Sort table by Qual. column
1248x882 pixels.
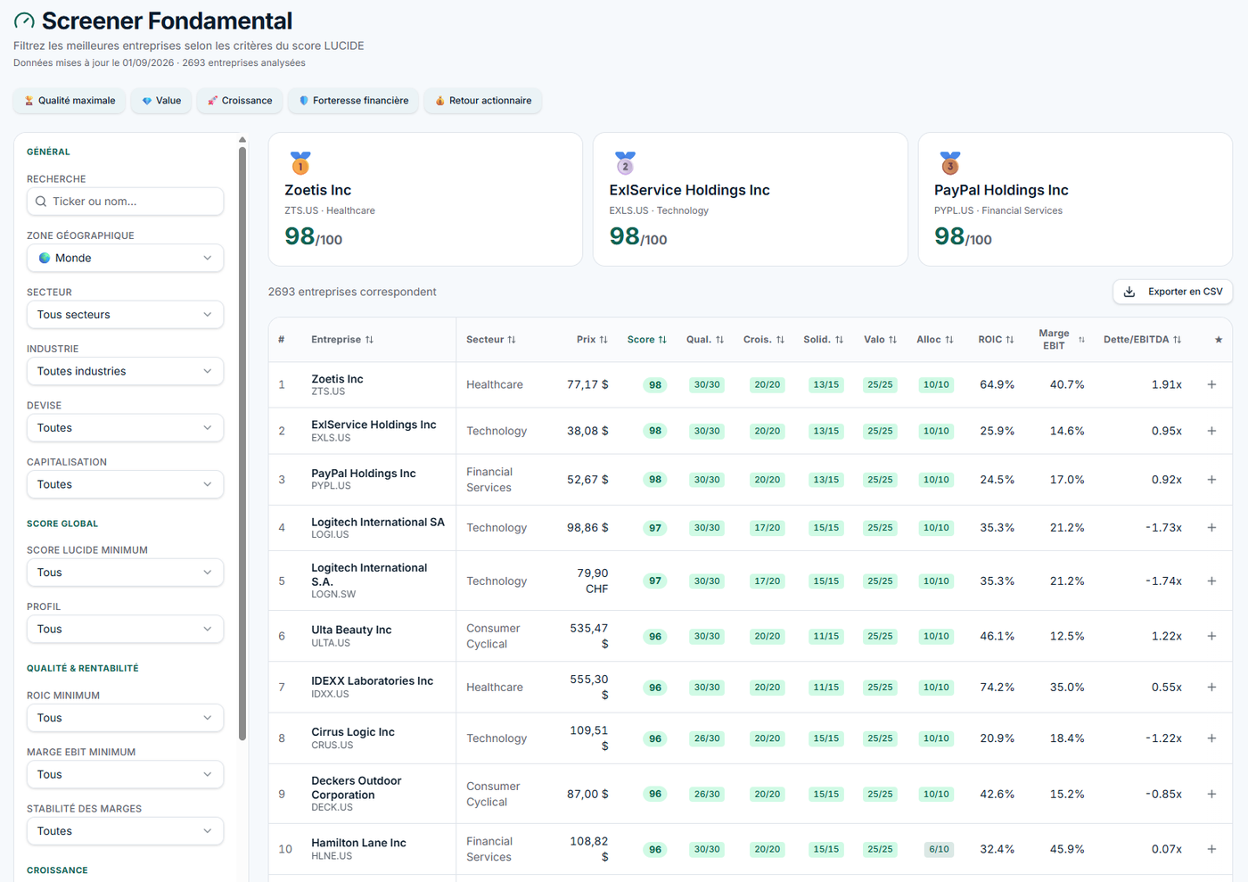705,340
